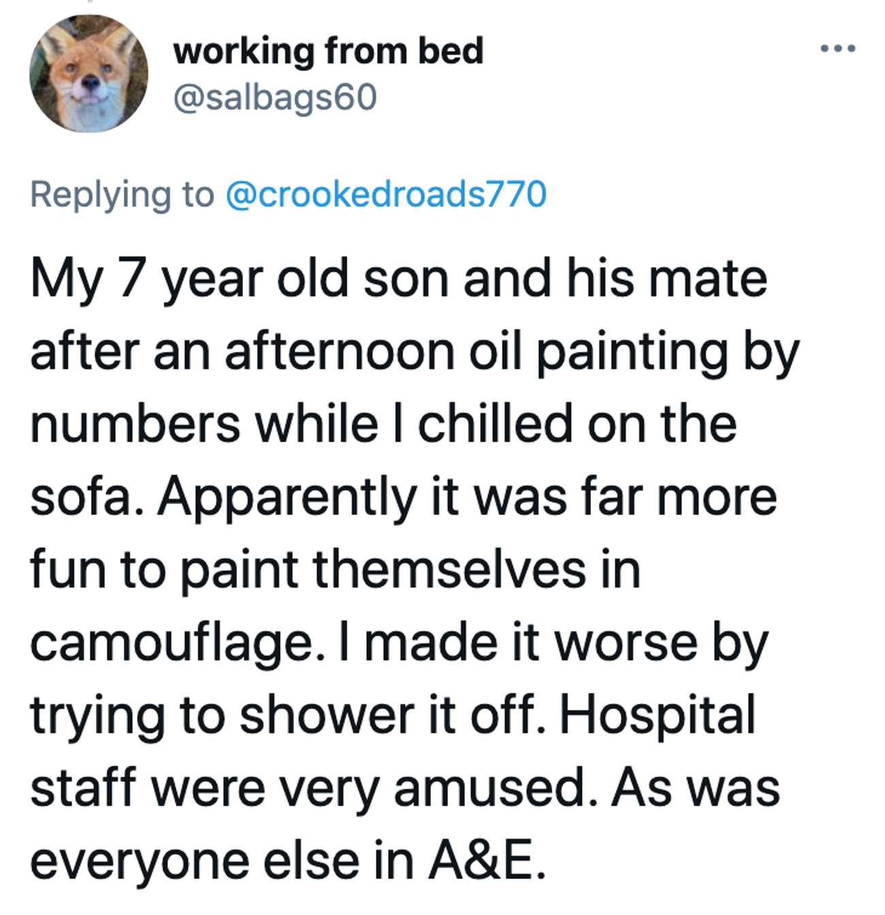This screenshot has height=915, width=885.
Task: Click the phrase chilled on the
Action: (x=577, y=424)
